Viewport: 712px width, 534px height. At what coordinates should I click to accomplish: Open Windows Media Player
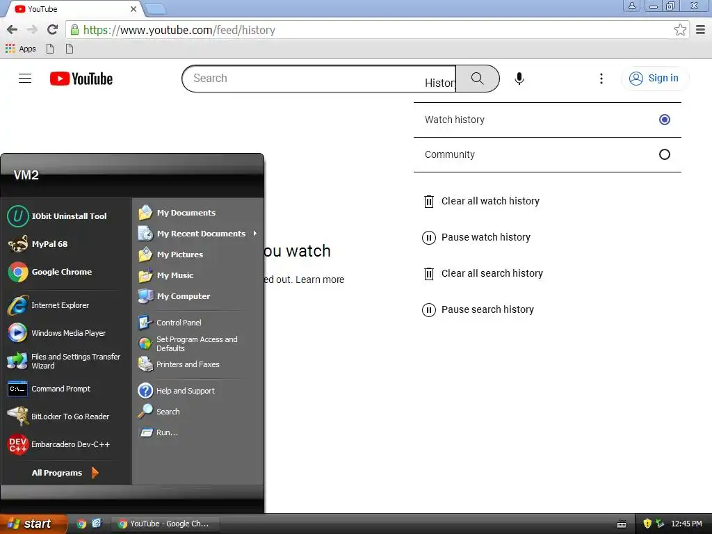[x=58, y=333]
